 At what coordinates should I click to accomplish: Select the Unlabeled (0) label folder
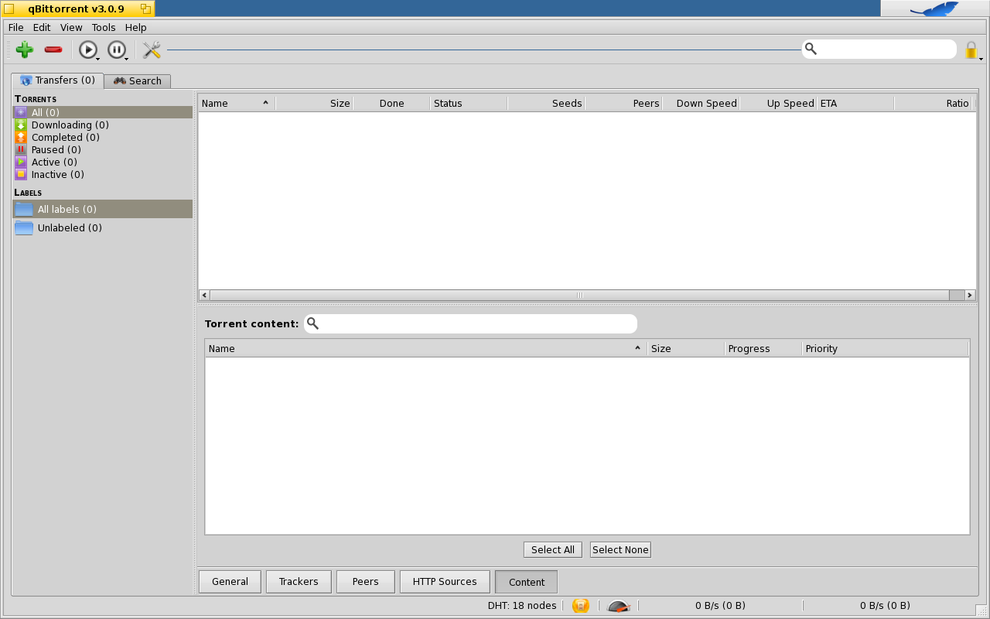click(x=70, y=228)
